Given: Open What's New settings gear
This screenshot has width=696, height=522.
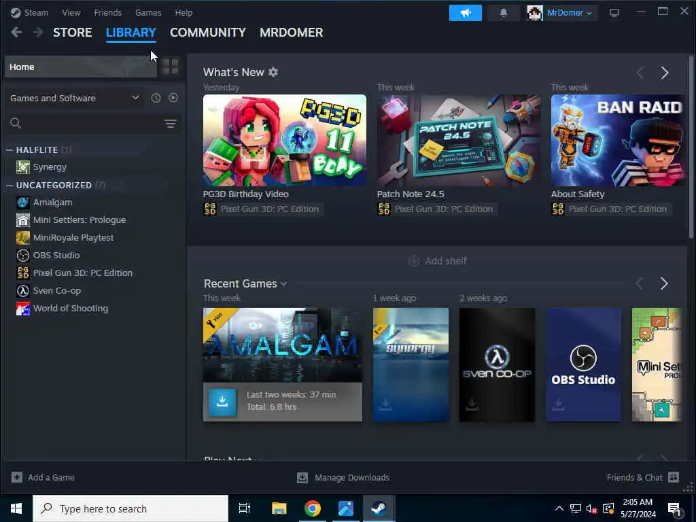Looking at the screenshot, I should tap(273, 72).
